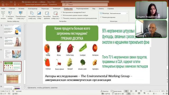The image size is (169, 95).
Task: Click the 69% zoom level
Action: pyautogui.click(x=163, y=91)
